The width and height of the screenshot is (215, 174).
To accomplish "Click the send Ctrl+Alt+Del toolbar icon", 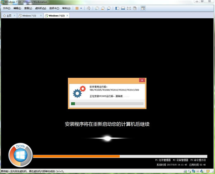I will (x=89, y=8).
